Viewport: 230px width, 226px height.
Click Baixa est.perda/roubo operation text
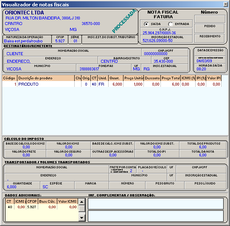point(23,41)
